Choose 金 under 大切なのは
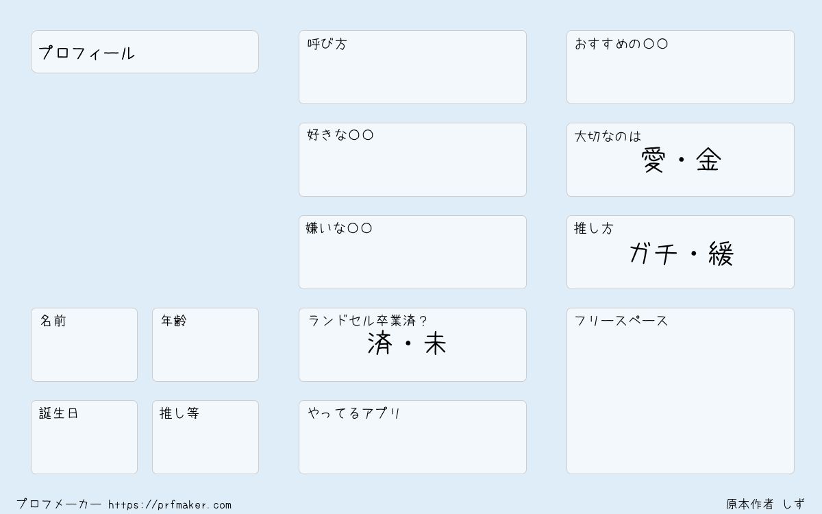 tap(708, 161)
